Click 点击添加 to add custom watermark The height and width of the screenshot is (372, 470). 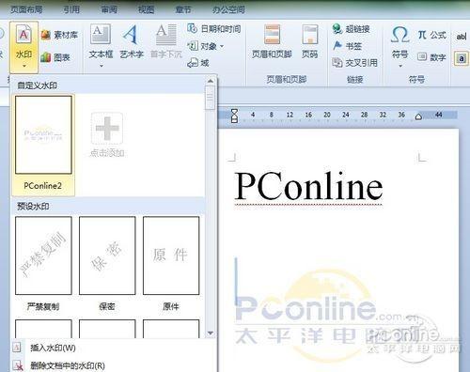tap(107, 134)
